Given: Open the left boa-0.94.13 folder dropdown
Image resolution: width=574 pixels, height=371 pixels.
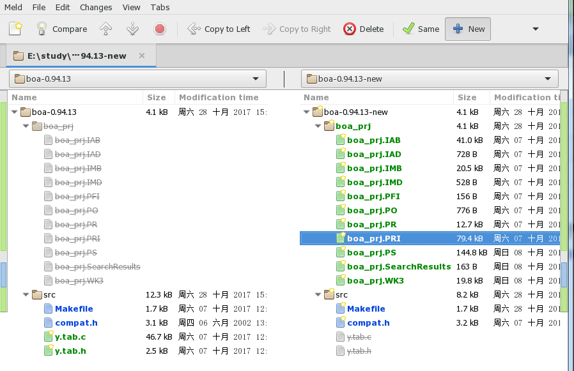Looking at the screenshot, I should pyautogui.click(x=137, y=79).
